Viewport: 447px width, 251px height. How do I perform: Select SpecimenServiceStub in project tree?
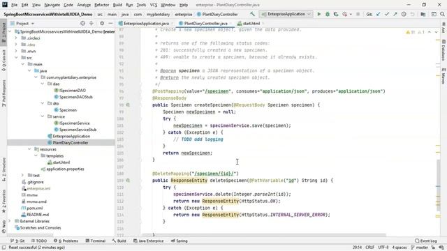[78, 130]
